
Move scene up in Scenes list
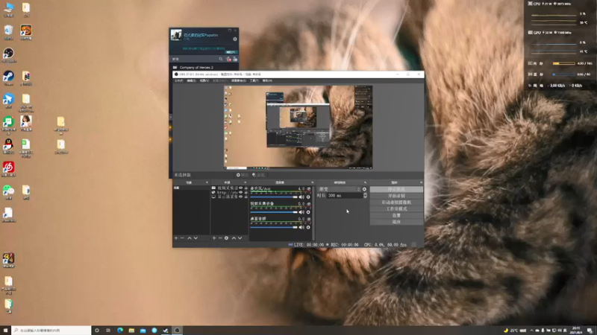(190, 238)
